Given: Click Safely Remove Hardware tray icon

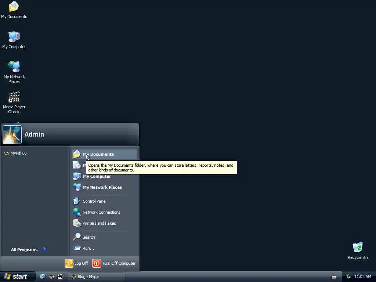Looking at the screenshot, I should point(348,276).
